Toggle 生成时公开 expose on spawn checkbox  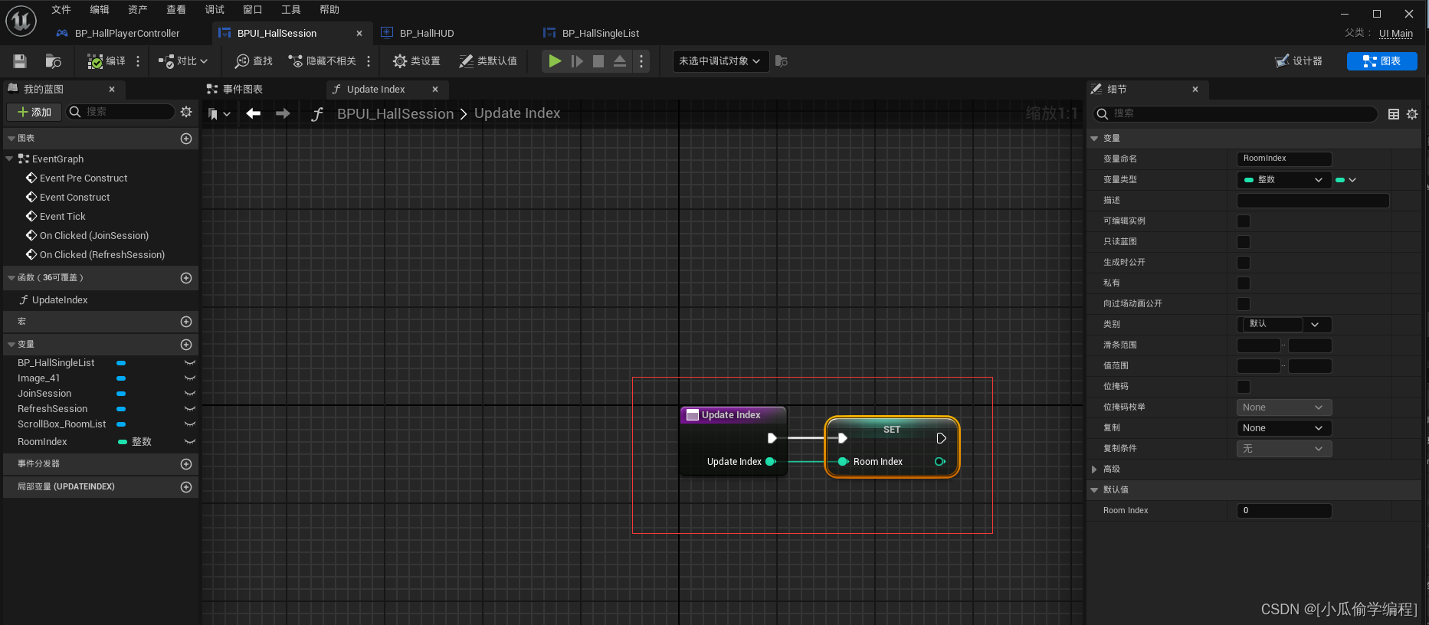tap(1244, 263)
